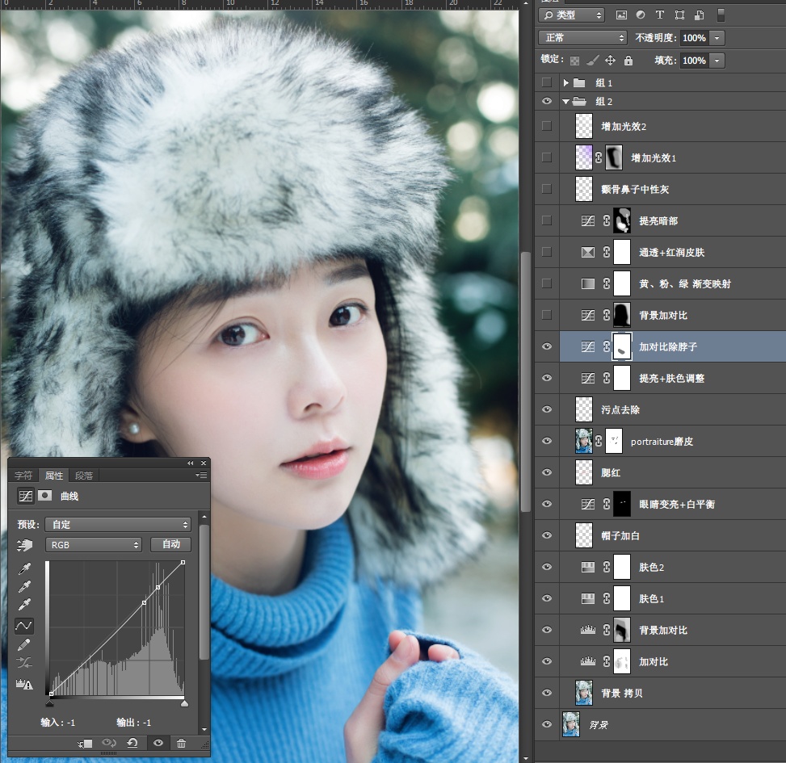The image size is (786, 763).
Task: Select the 腮红 layer
Action: (x=673, y=472)
